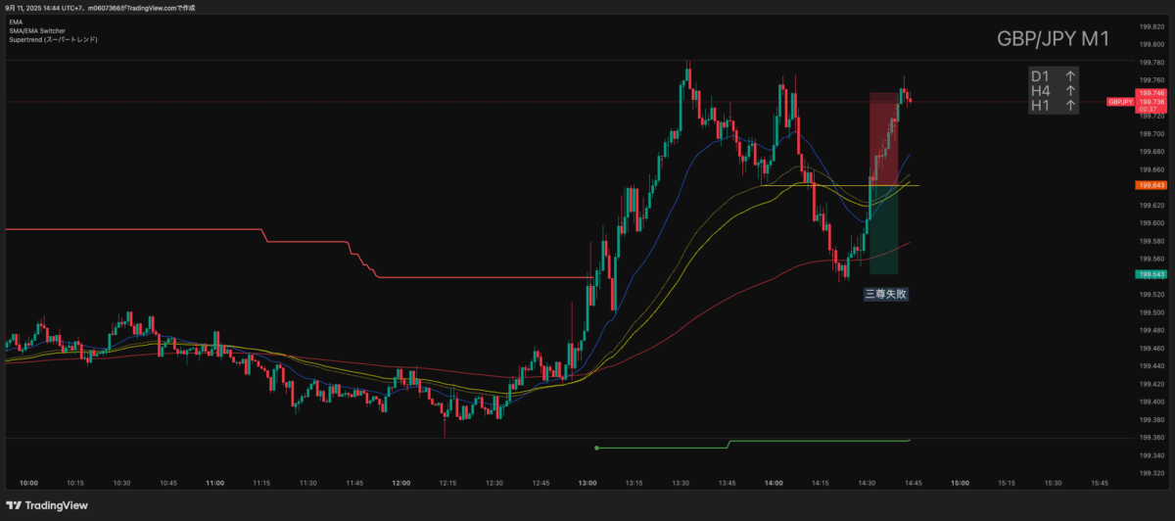Click the 13:00 time axis label
Screen dimensions: 1175x521
(587, 483)
